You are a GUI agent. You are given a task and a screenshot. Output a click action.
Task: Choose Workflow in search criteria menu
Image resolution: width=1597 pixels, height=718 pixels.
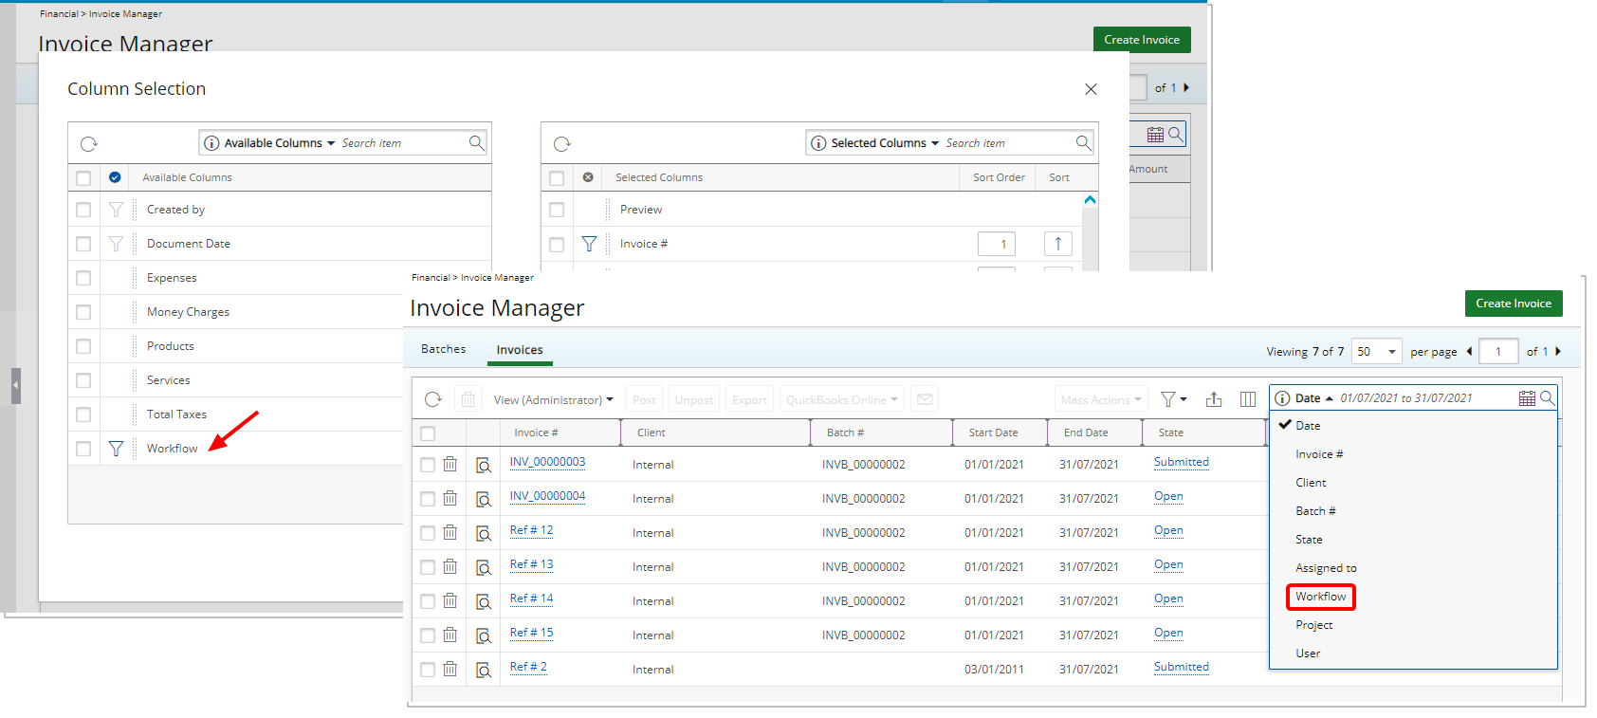click(x=1321, y=597)
